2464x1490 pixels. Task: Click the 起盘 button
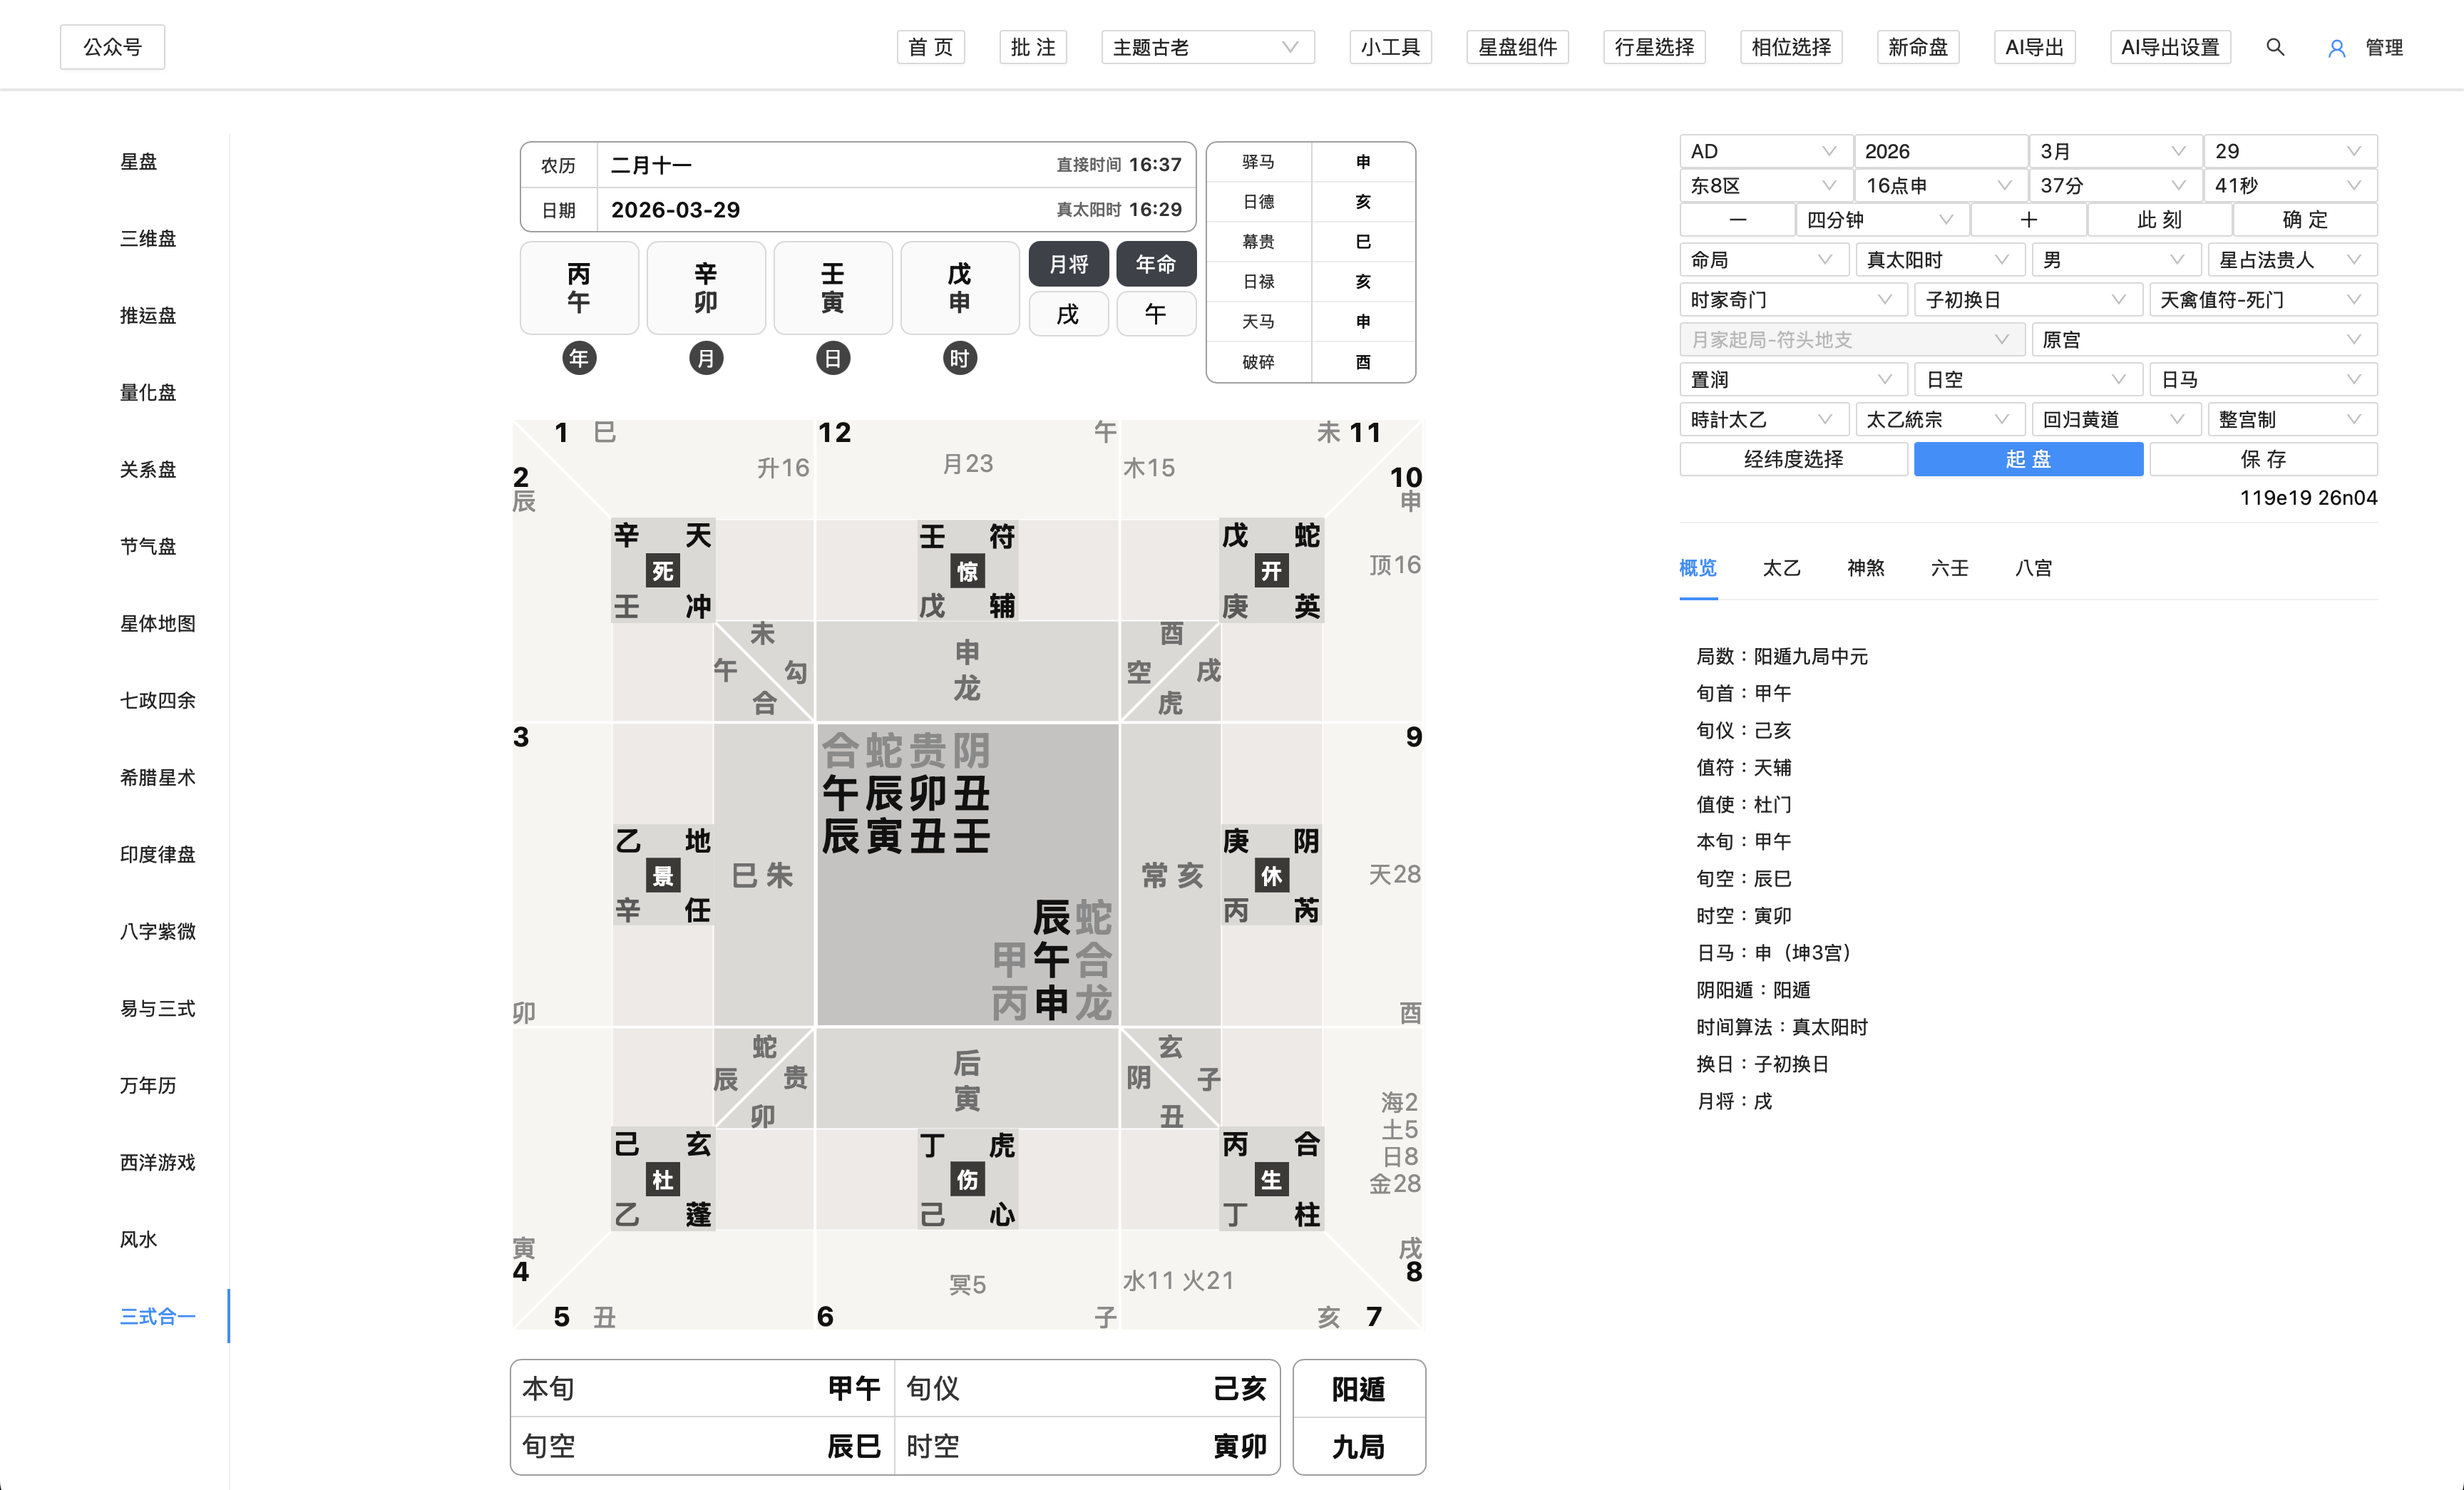coord(2028,460)
